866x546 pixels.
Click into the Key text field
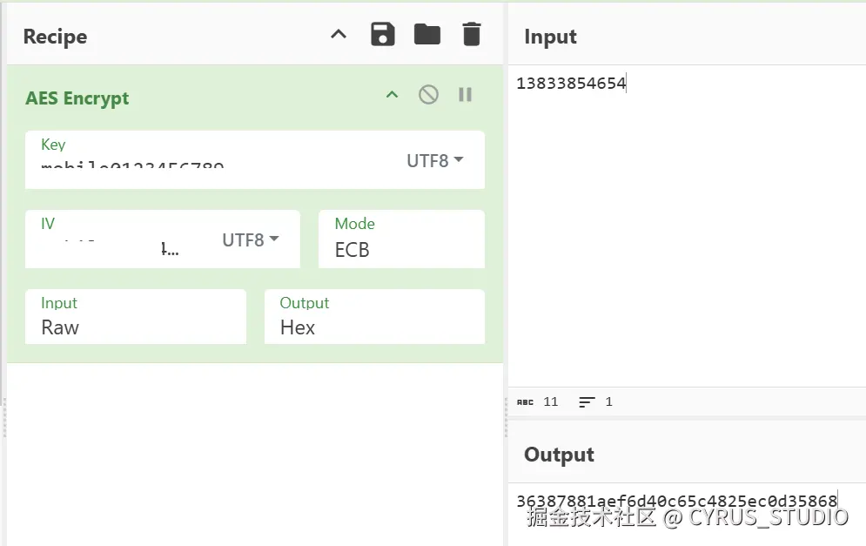[x=209, y=164]
